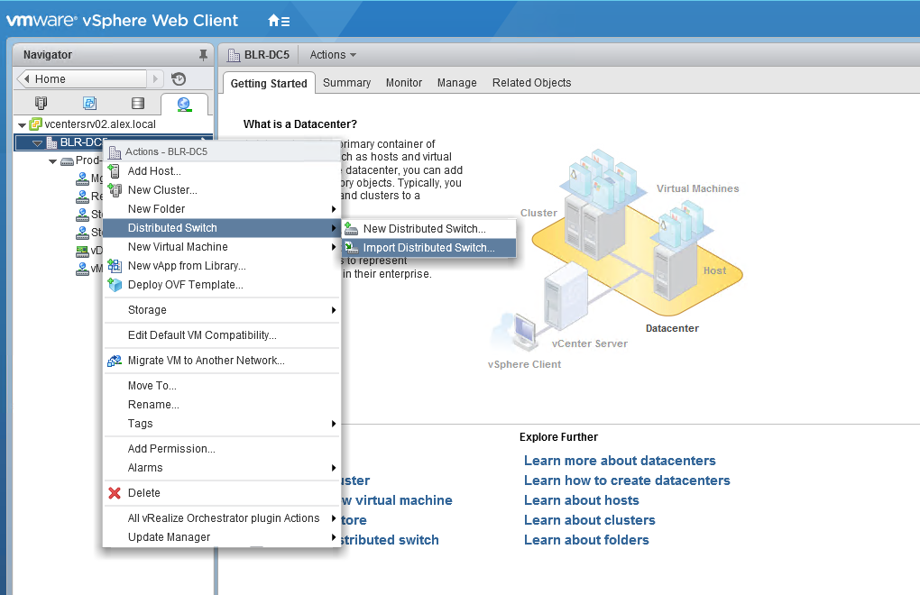The width and height of the screenshot is (920, 595).
Task: Choose Import Distributed Switch from submenu
Action: pos(428,248)
